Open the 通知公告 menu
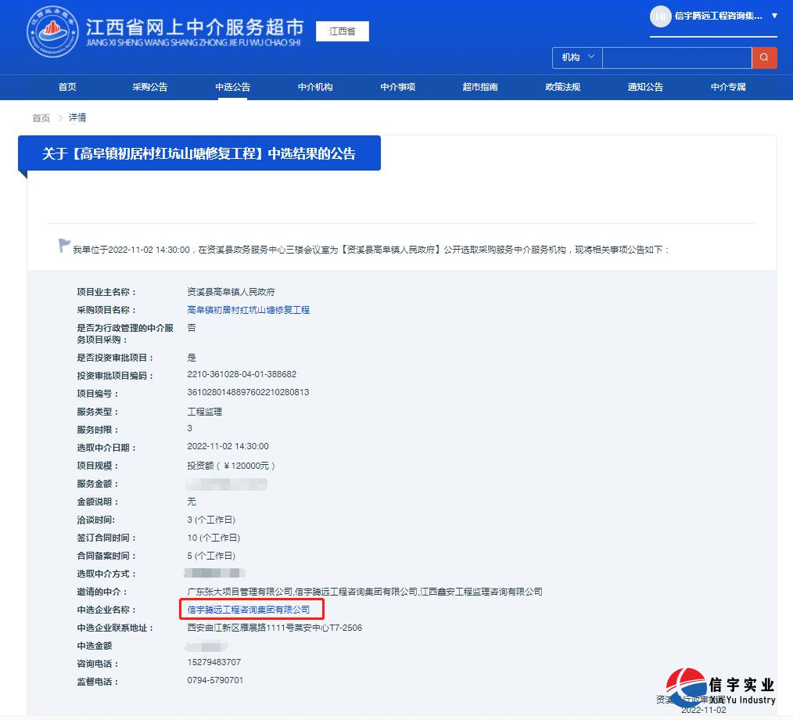The height and width of the screenshot is (720, 793). tap(644, 87)
